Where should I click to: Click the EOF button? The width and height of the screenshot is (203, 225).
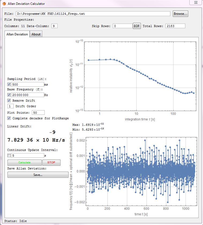coord(137,26)
